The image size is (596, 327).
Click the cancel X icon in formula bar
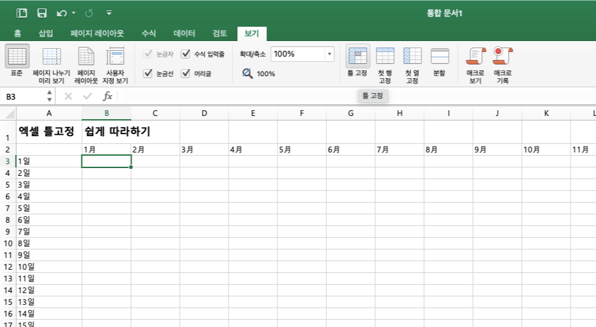coord(68,96)
